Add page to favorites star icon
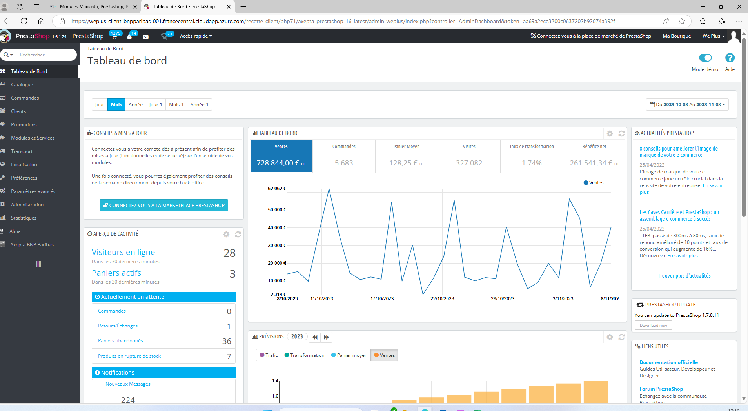The width and height of the screenshot is (748, 411). coord(682,21)
